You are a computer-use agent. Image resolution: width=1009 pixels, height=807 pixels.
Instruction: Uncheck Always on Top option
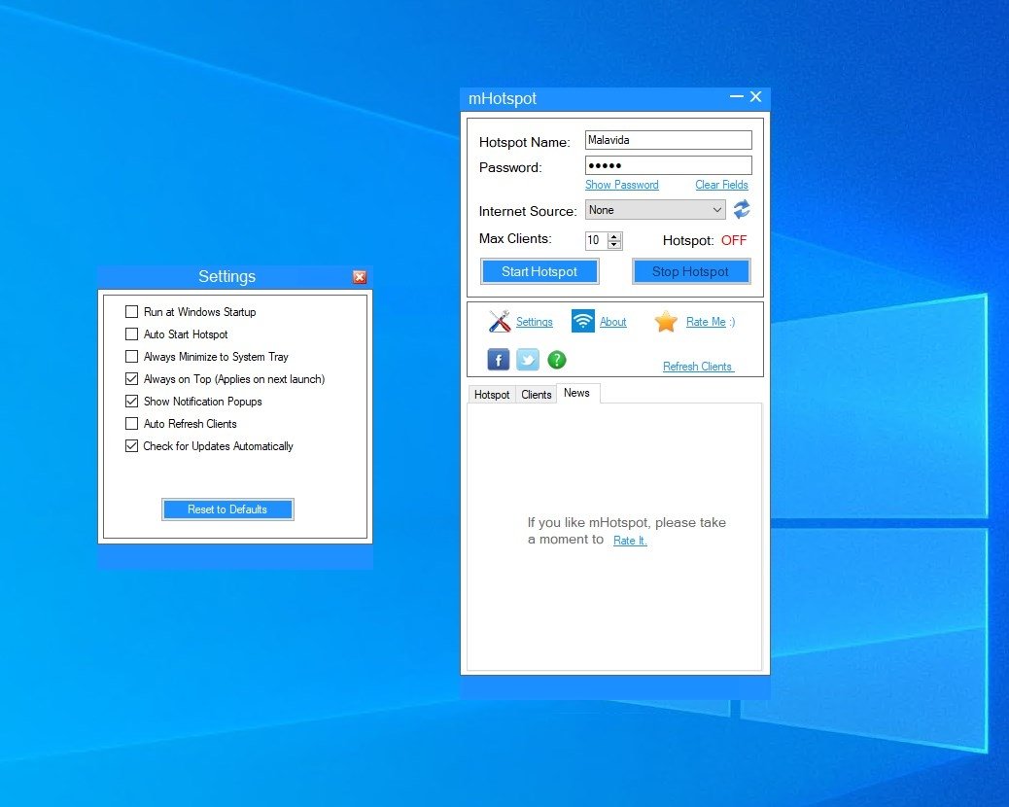tap(131, 379)
